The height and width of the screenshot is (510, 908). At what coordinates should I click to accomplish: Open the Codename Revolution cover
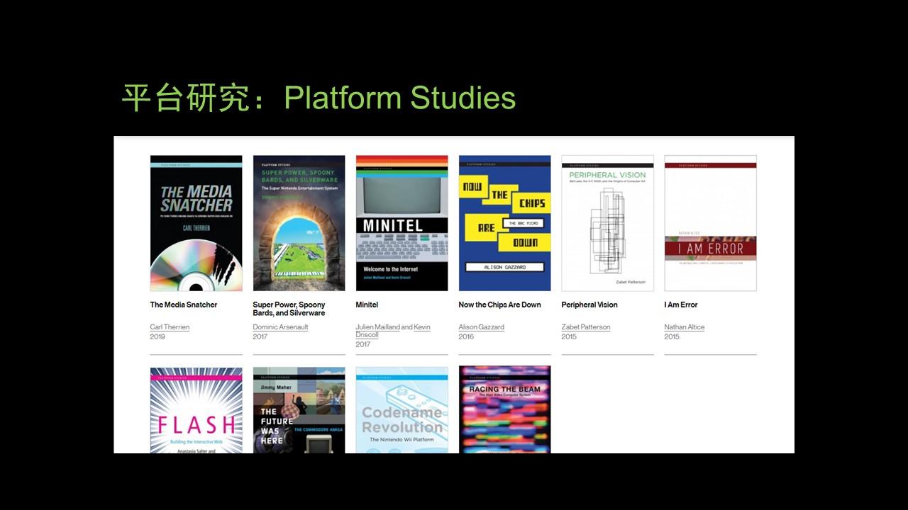(402, 410)
